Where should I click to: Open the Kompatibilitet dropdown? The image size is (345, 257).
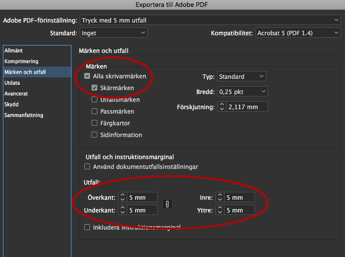[x=298, y=33]
